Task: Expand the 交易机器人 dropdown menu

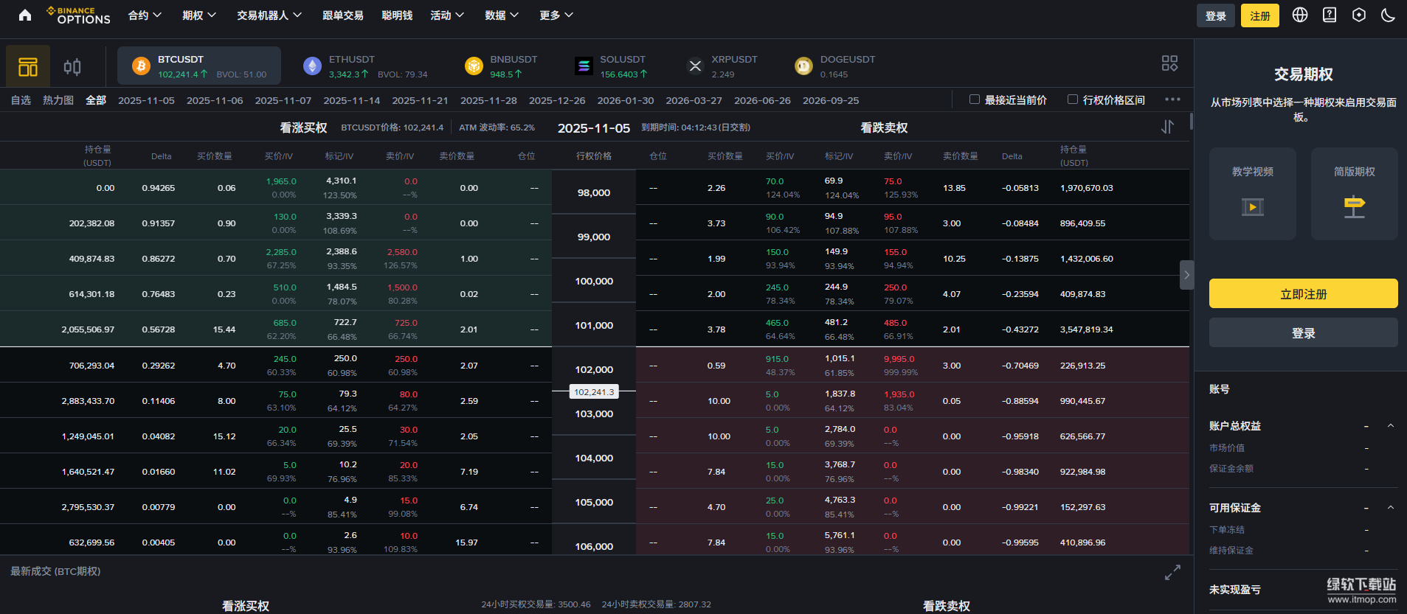Action: pos(269,15)
